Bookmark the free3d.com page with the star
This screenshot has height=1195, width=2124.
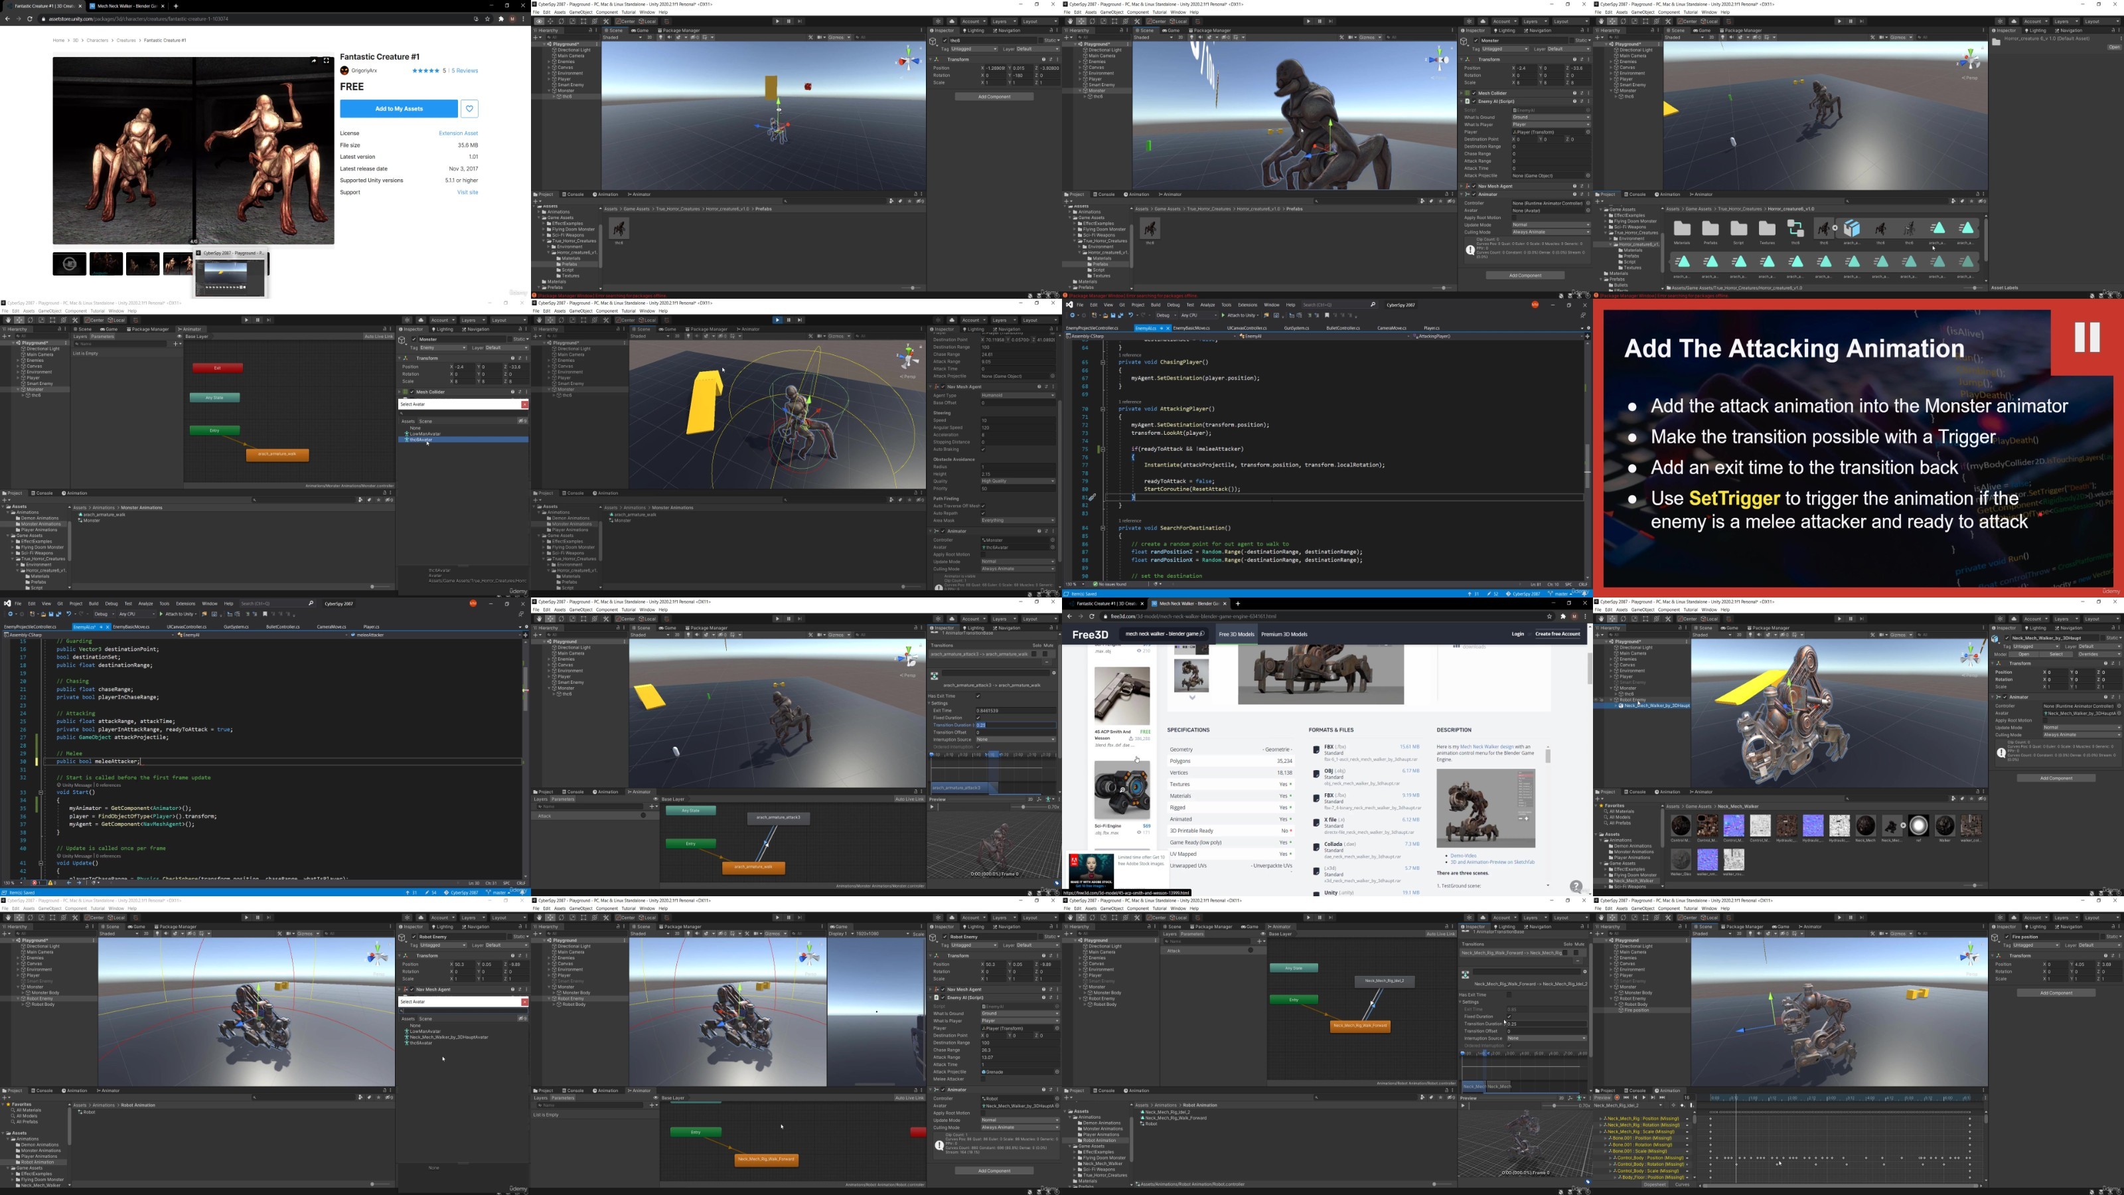[1550, 616]
